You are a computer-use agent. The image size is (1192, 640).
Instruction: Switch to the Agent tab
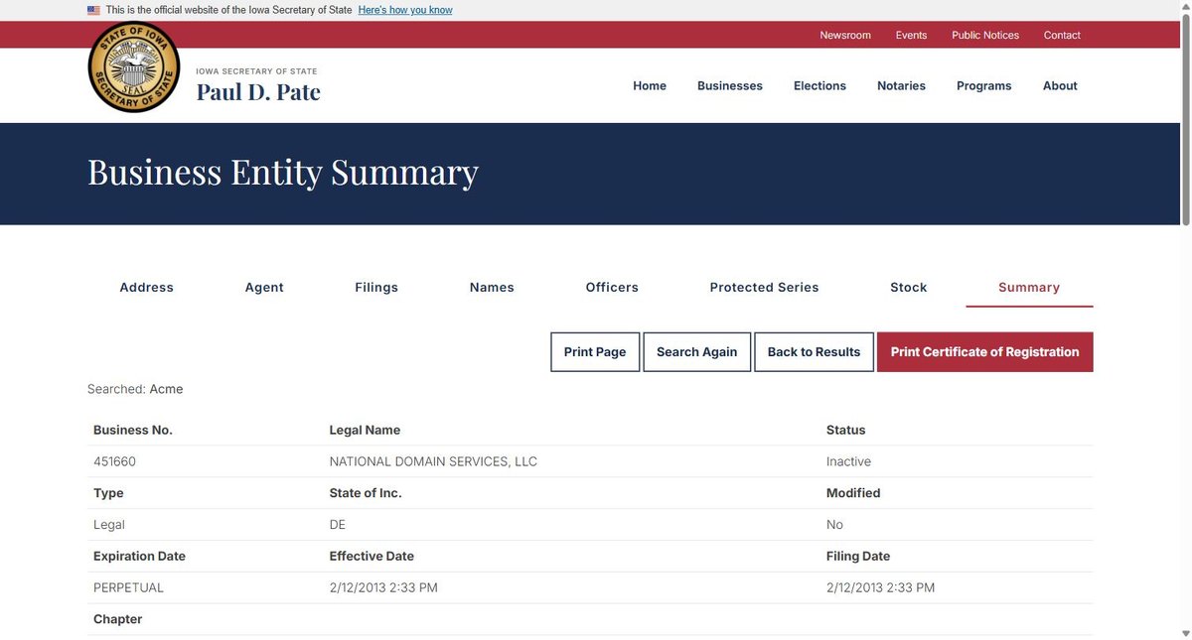[x=264, y=288]
